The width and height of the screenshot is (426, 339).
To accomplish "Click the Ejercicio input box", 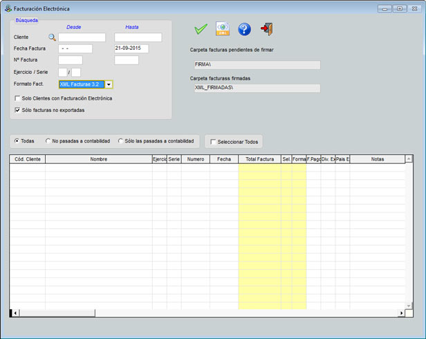I will pos(62,73).
